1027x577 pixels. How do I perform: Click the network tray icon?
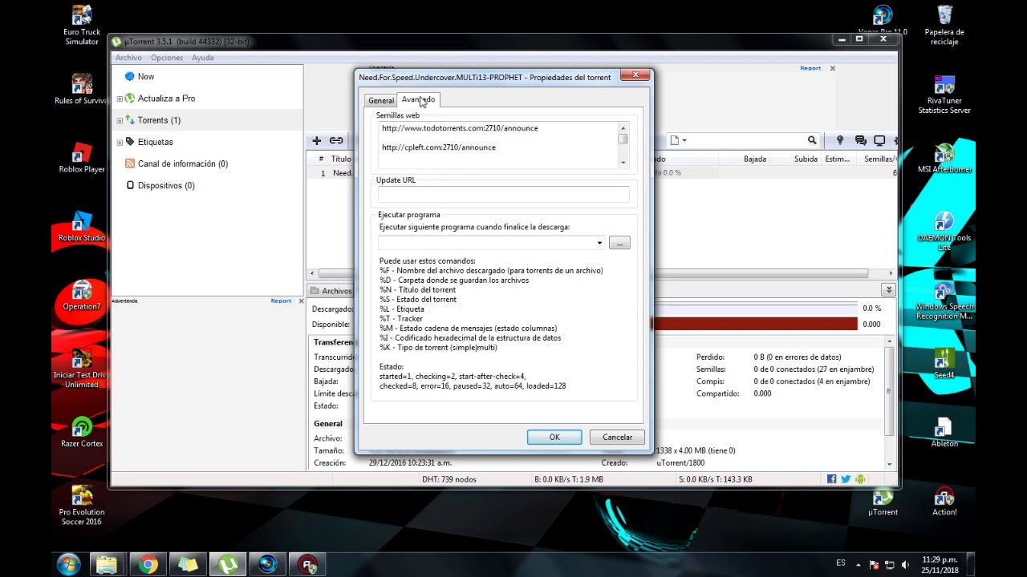click(890, 565)
